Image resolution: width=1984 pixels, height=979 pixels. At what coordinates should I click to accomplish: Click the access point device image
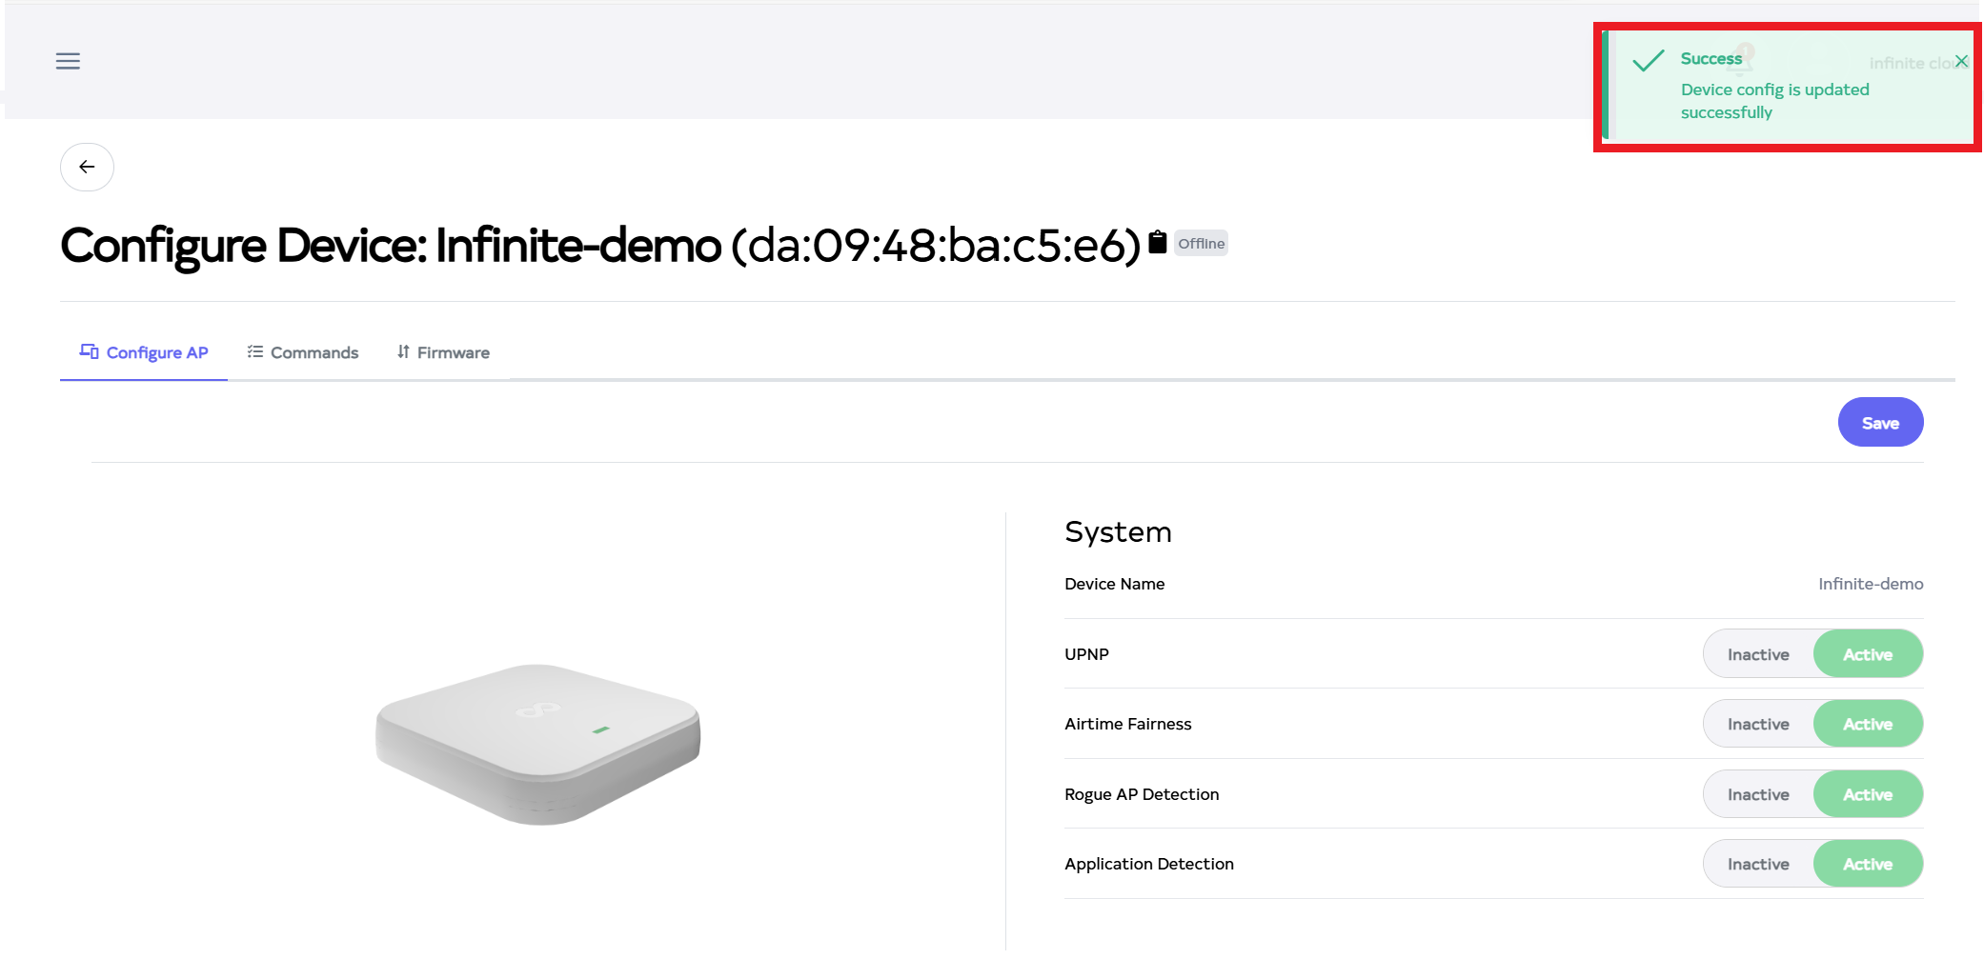pyautogui.click(x=538, y=743)
